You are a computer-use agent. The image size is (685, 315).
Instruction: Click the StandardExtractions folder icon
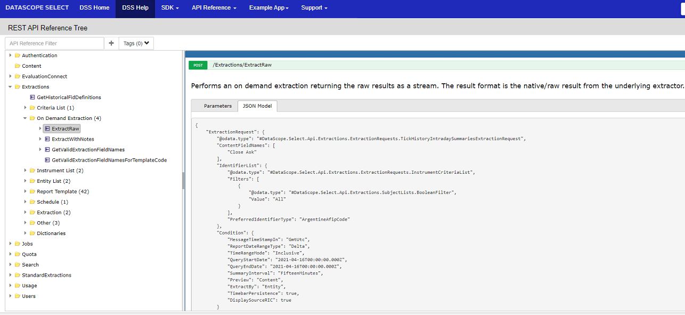17,275
